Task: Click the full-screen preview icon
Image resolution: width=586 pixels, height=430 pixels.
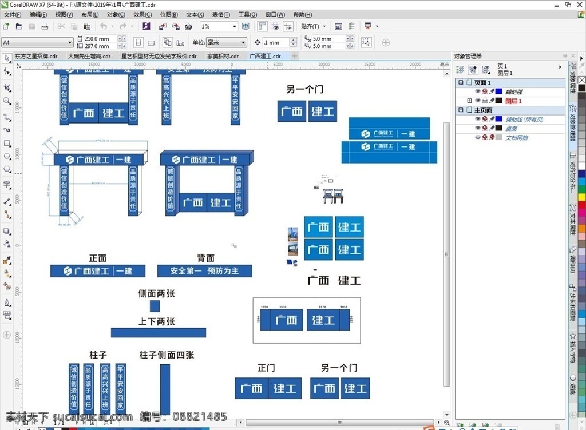Action: [246, 26]
